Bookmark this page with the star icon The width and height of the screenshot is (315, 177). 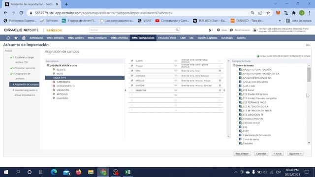(x=268, y=13)
